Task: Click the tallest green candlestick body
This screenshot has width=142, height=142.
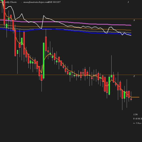Action: (x=44, y=60)
